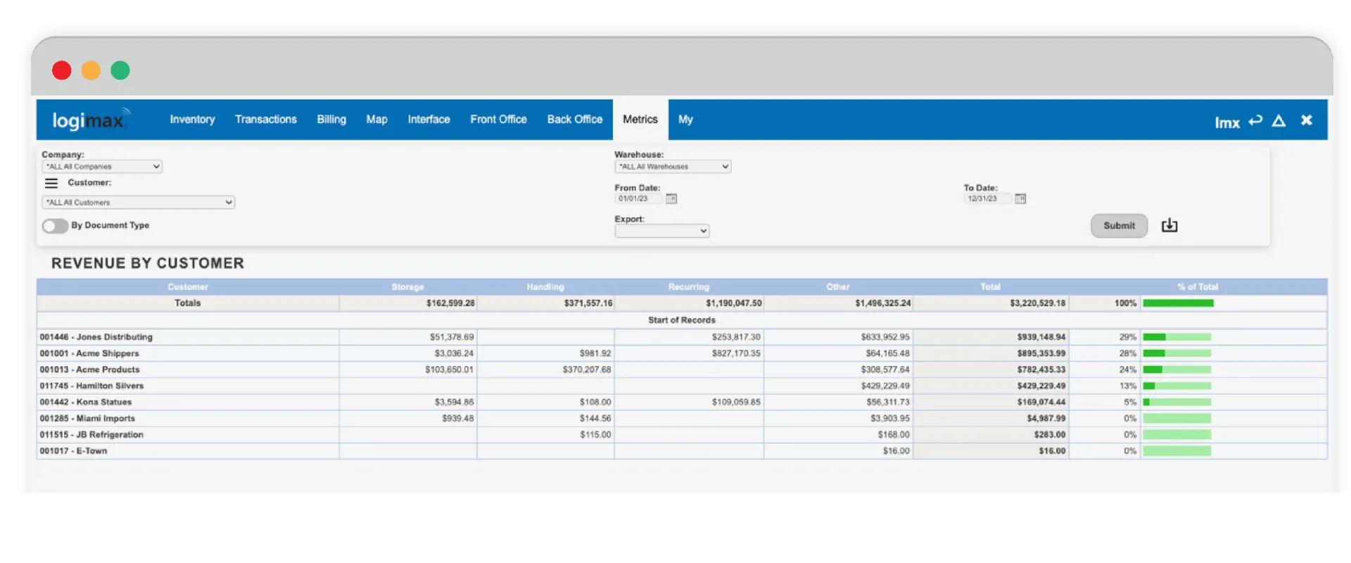Open the Transactions menu
Screen dimensions: 1351x563
(266, 120)
